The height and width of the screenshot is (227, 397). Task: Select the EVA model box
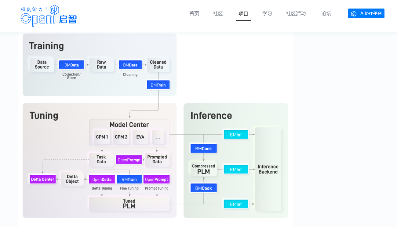[x=140, y=137]
